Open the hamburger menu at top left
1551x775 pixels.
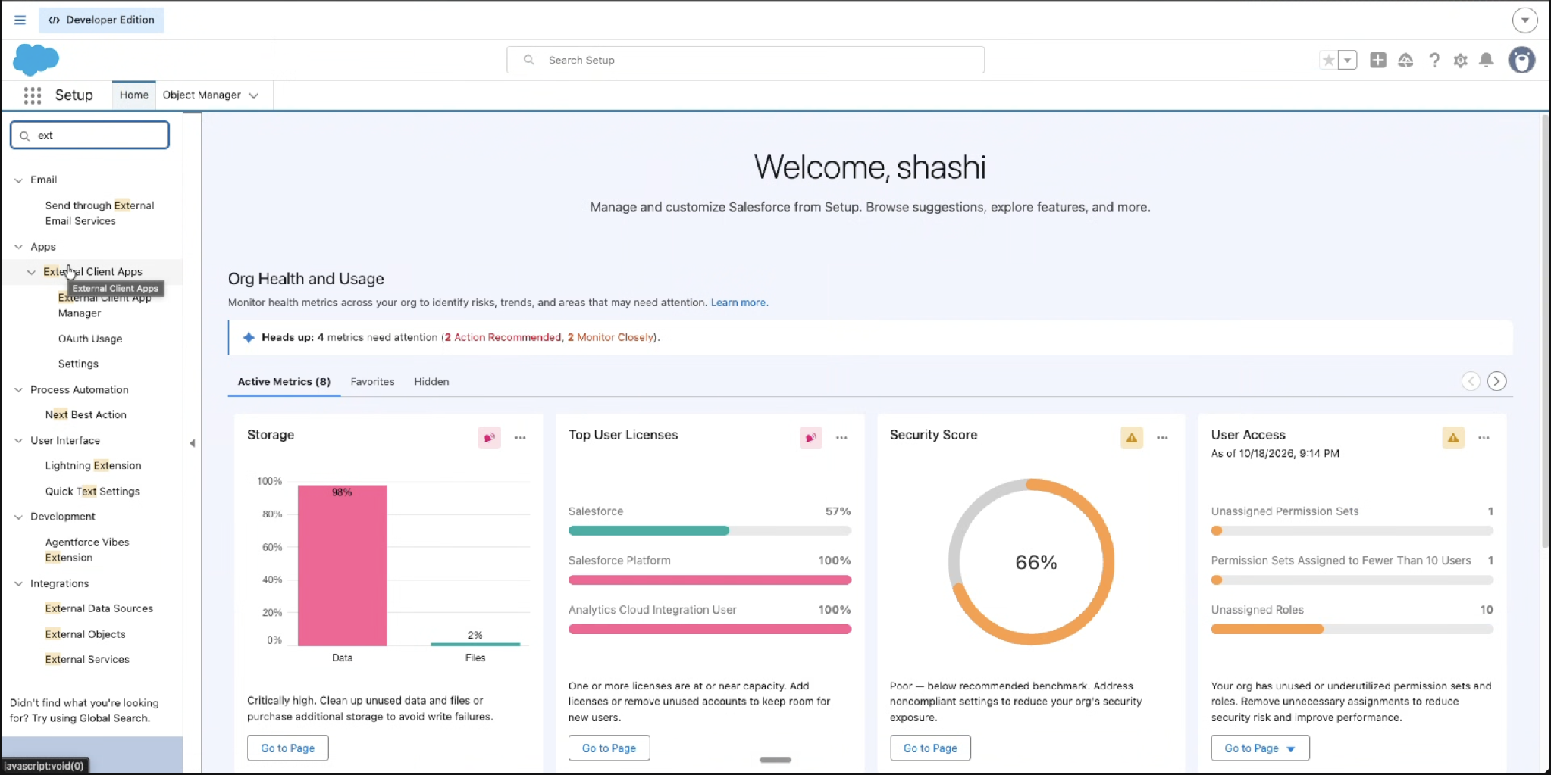20,20
